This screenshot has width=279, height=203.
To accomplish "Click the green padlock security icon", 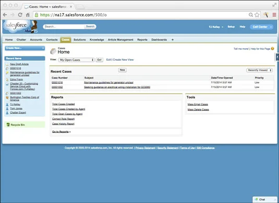I will click(x=37, y=15).
